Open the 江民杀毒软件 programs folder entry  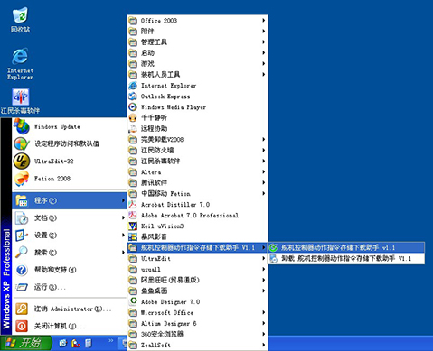coord(198,161)
